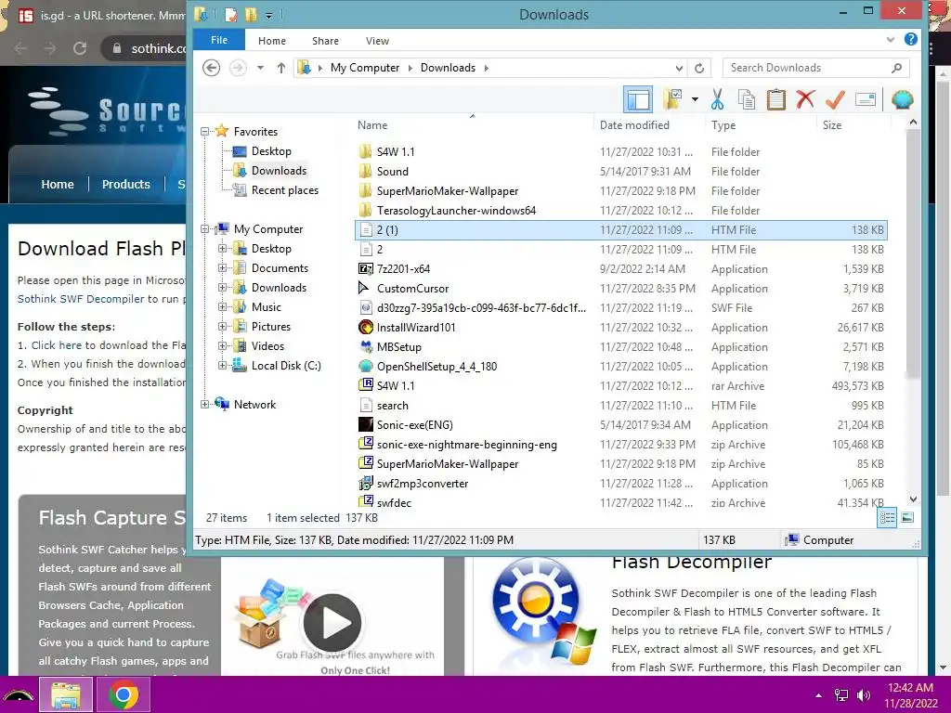Click the red X Delete icon
951x713 pixels.
(x=805, y=99)
